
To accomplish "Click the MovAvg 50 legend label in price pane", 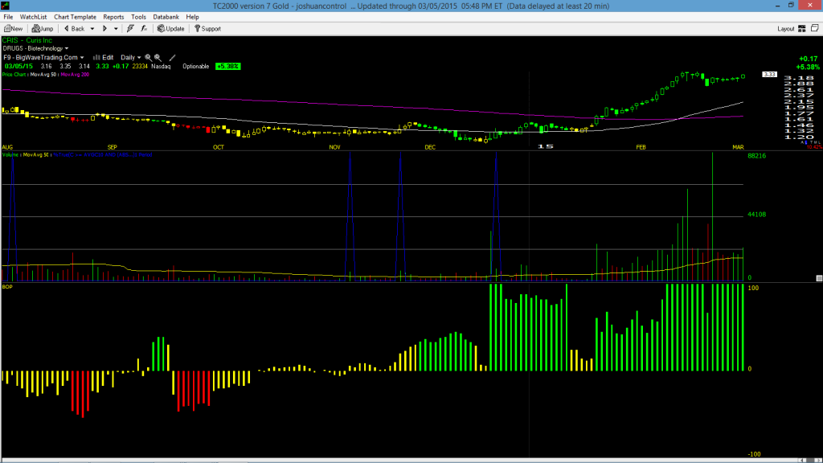I will [x=43, y=75].
